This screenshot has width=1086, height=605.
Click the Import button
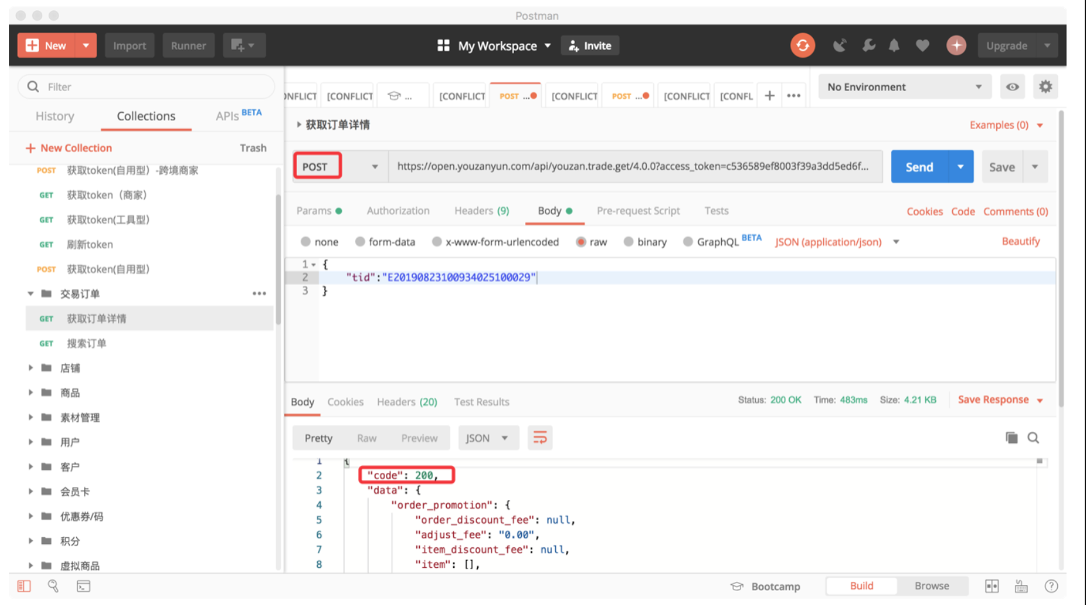point(129,46)
